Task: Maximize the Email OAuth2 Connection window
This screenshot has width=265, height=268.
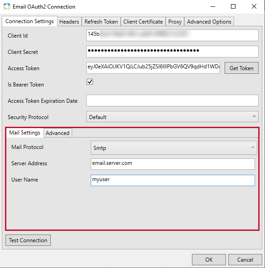Action: tap(233, 7)
